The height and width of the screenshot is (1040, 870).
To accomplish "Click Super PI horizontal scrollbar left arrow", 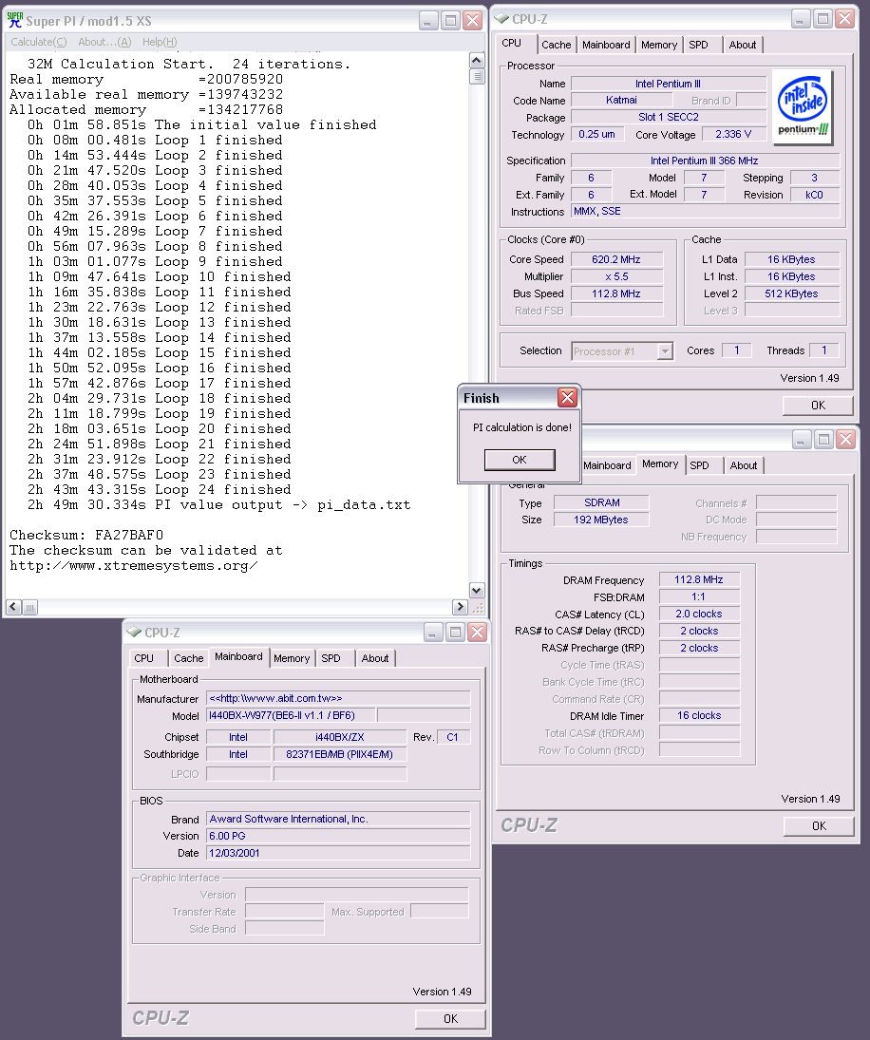I will pos(13,607).
